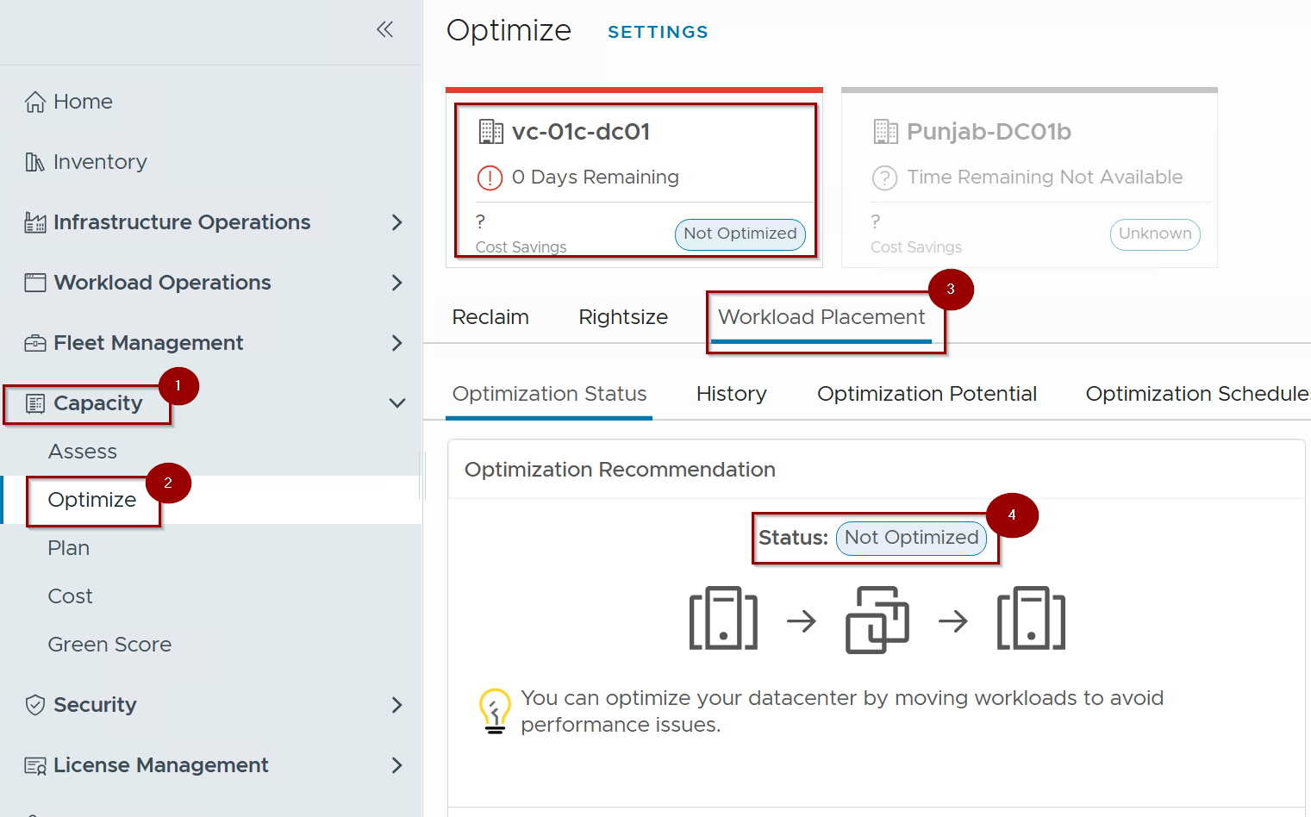Collapse the Capacity section chevron

click(396, 403)
